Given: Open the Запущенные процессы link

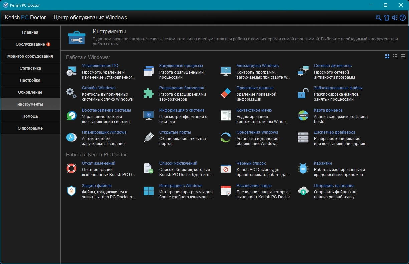Looking at the screenshot, I should tap(181, 66).
